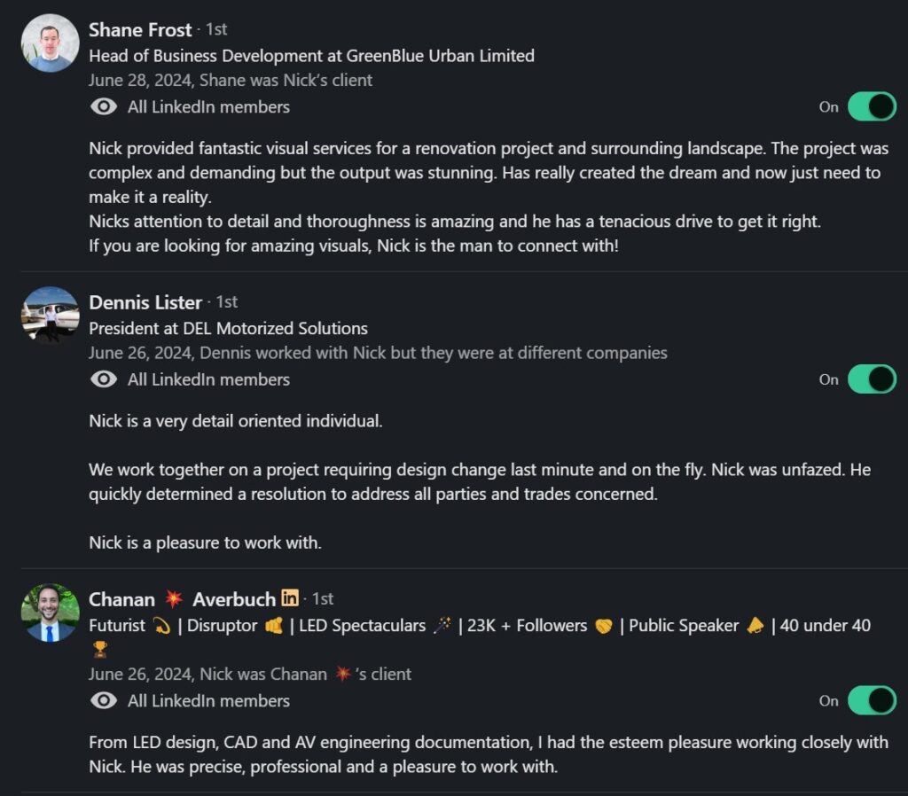908x796 pixels.
Task: Click "All LinkedIn members" under Dennis Lister
Action: pyautogui.click(x=208, y=379)
